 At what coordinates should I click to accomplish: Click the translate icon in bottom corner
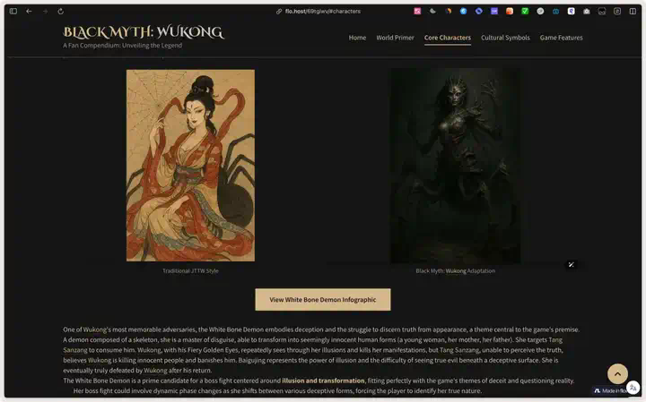[633, 388]
